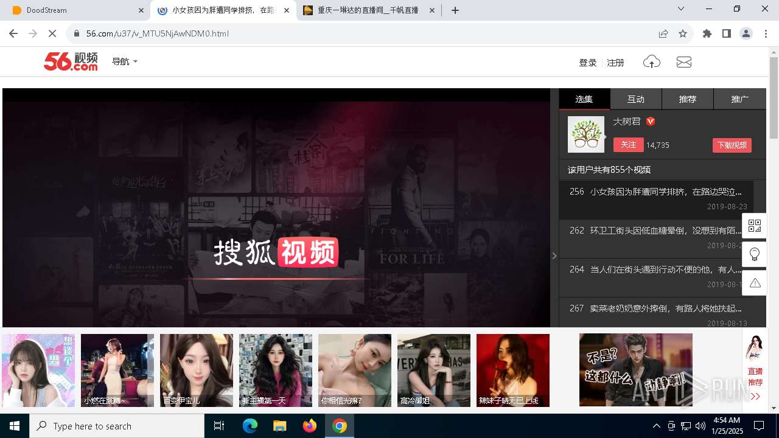Open the Chrome profile icon

coord(746,33)
